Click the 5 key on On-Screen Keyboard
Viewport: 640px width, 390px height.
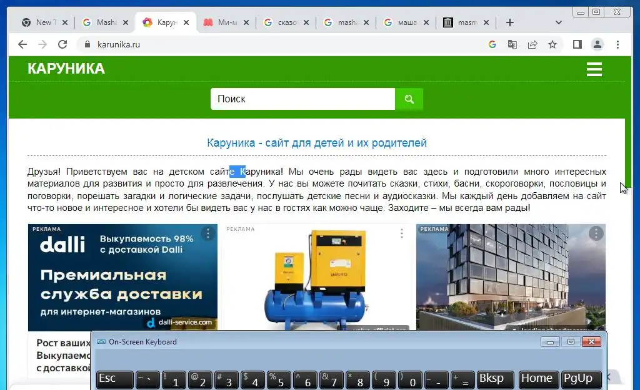pyautogui.click(x=278, y=380)
